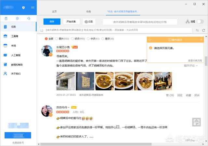Viewport: 208px width, 146px height.
Task: Switch to the 主页 tab
Action: coord(54,11)
